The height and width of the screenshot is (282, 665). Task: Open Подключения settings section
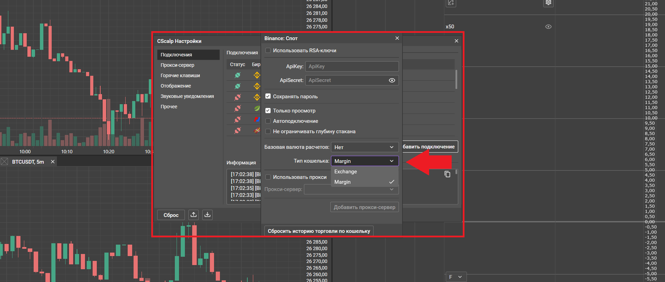point(188,55)
